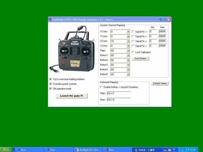Expand the Button2 channel dropdown

pos(128,60)
